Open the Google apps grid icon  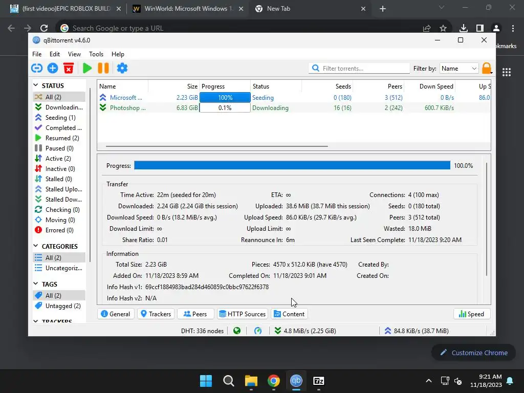tap(507, 72)
